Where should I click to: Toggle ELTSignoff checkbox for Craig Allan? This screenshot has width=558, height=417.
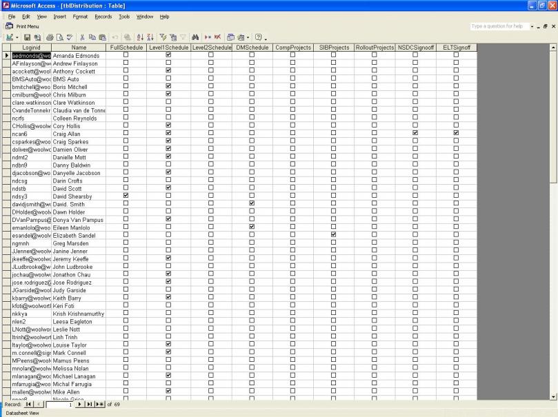456,133
